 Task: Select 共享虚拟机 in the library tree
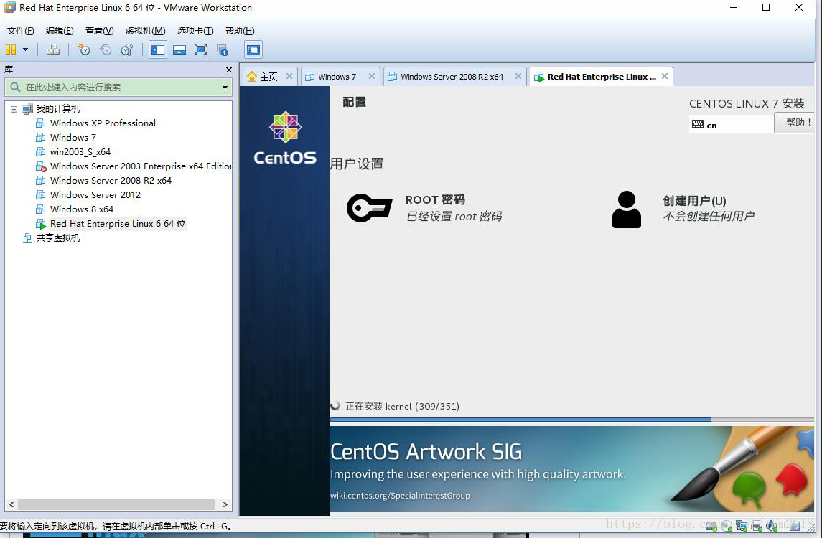57,238
